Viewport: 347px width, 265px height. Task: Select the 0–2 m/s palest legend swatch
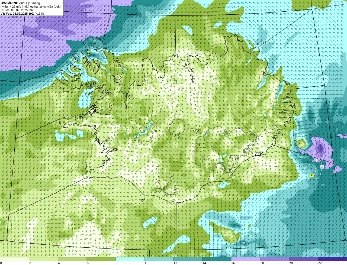click(14, 259)
